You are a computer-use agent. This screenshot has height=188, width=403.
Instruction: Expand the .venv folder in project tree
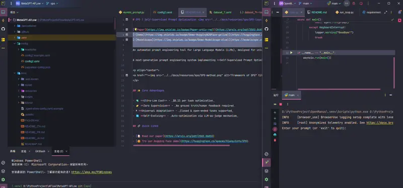coord(15,37)
